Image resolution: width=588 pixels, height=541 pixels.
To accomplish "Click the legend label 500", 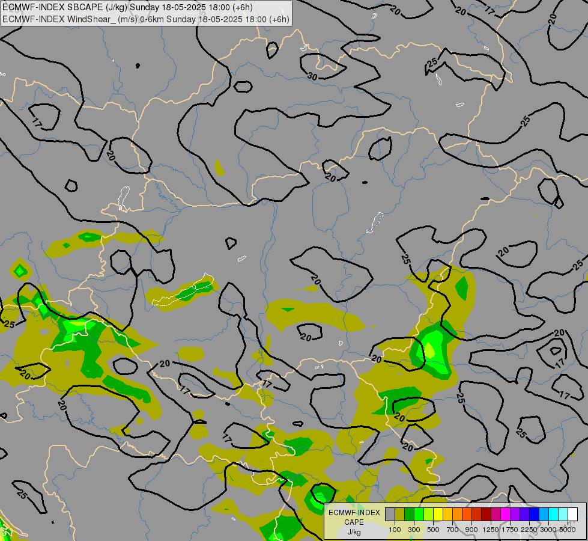I will tap(433, 530).
